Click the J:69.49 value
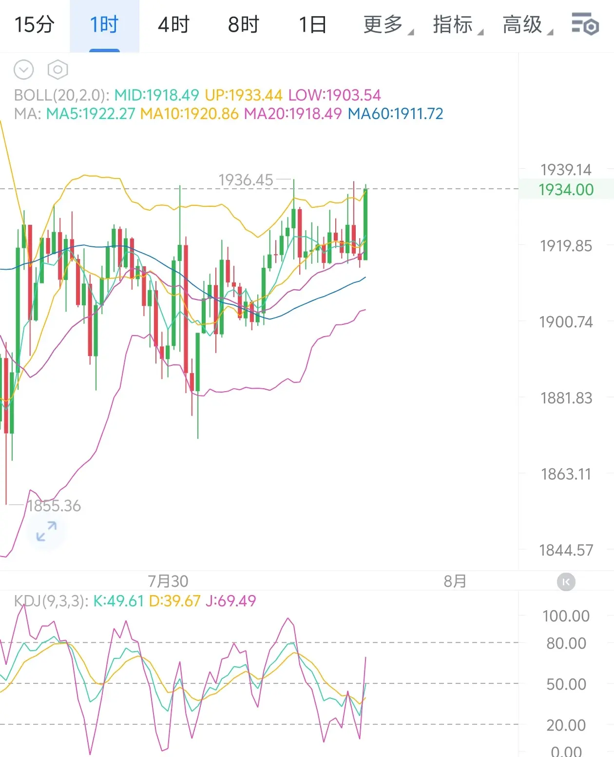614x757 pixels. [x=231, y=601]
